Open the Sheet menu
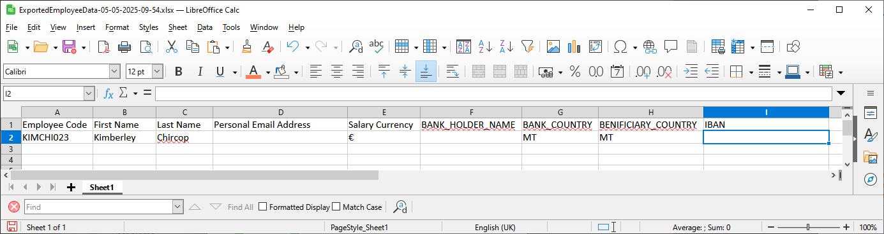This screenshot has width=884, height=234. tap(178, 27)
